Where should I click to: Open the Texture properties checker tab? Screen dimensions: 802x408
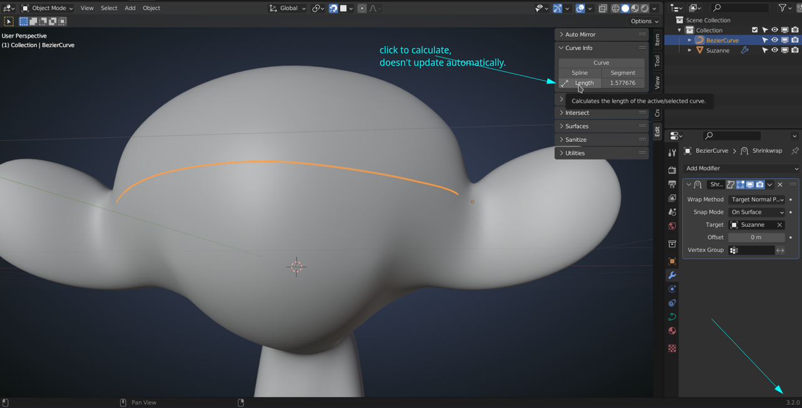click(672, 348)
